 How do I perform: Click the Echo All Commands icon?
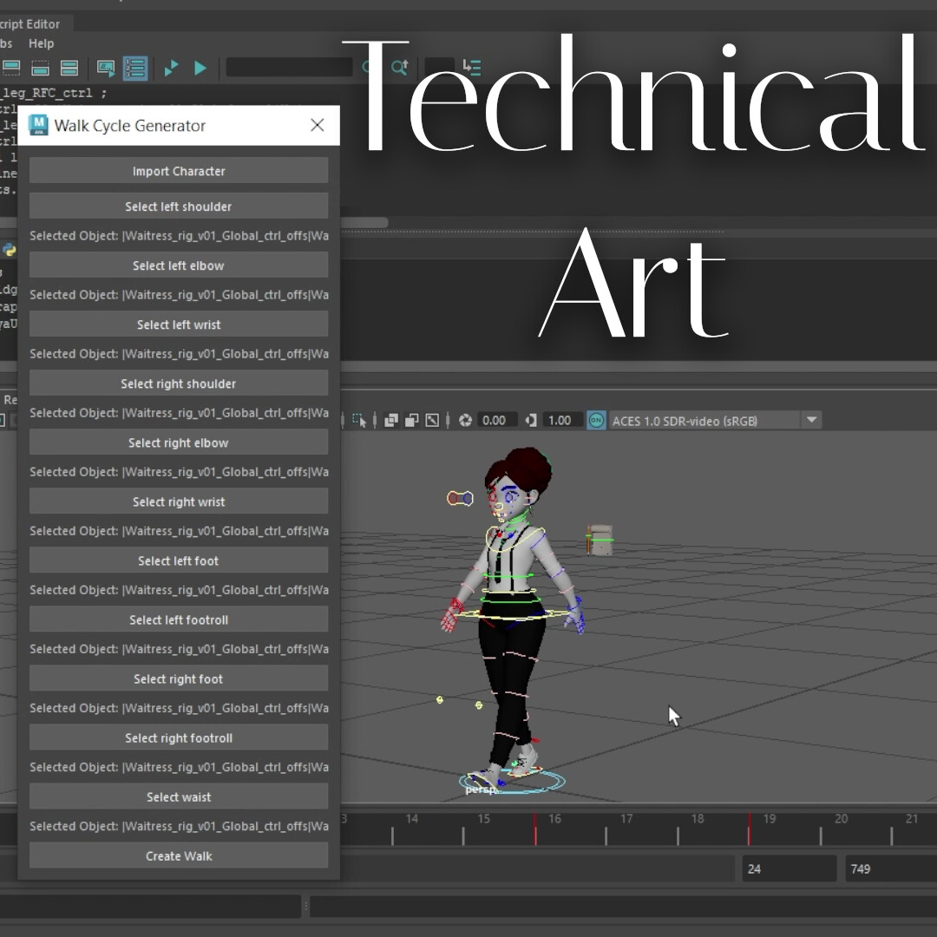click(x=105, y=68)
